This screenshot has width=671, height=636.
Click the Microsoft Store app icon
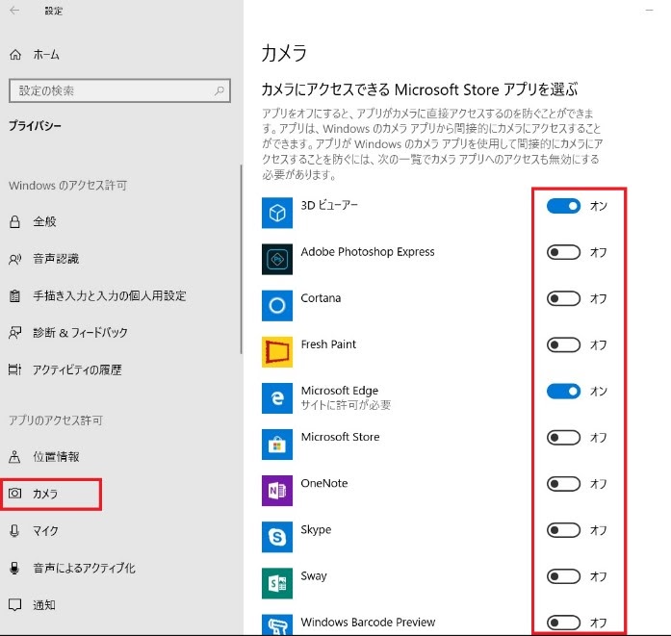pyautogui.click(x=277, y=445)
